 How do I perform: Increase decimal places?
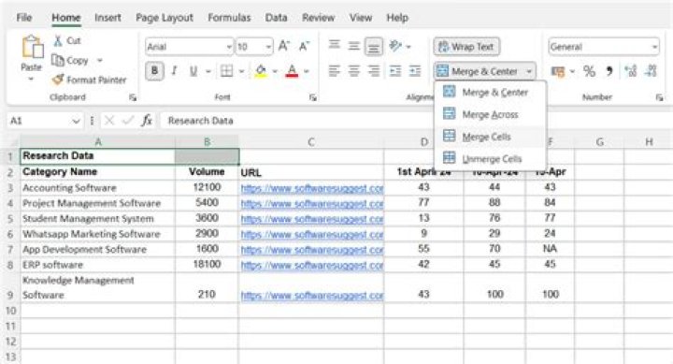coord(631,71)
